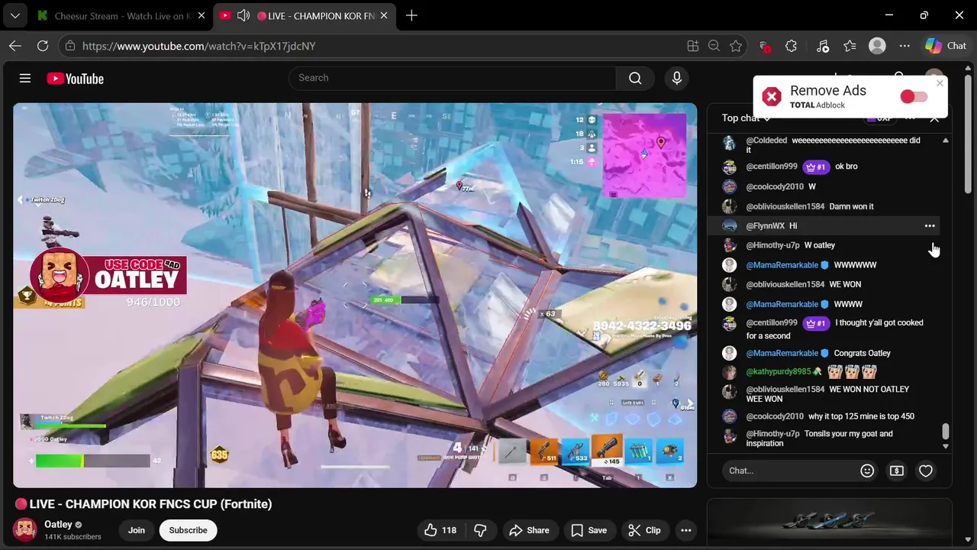Screen dimensions: 977x550
Task: Click chat scroll down arrow
Action: [x=946, y=446]
